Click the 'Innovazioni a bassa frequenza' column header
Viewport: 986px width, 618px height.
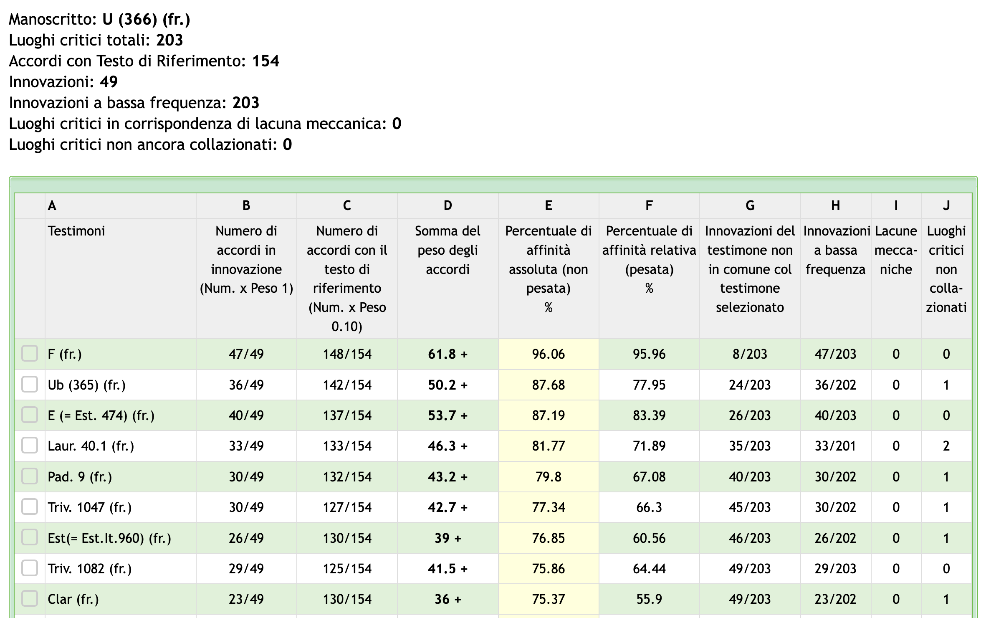(x=836, y=250)
